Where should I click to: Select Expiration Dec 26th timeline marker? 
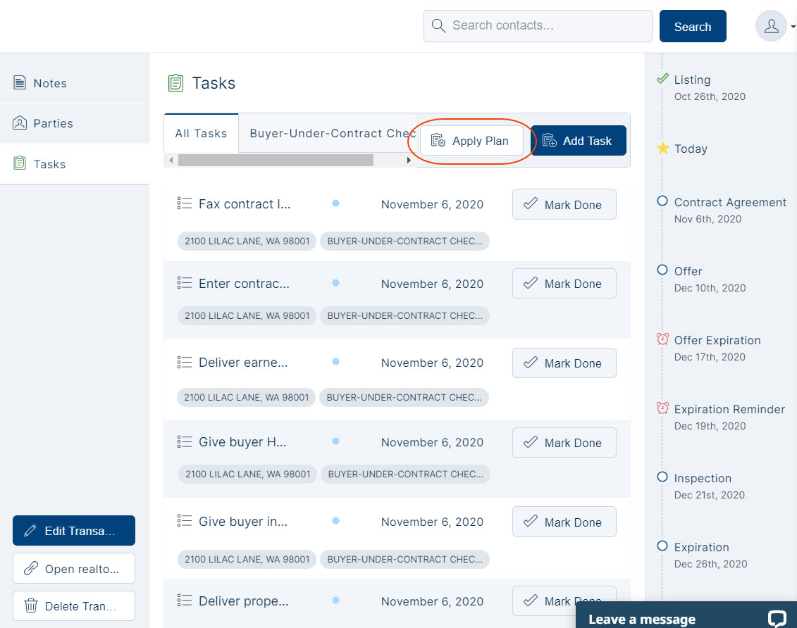(662, 546)
